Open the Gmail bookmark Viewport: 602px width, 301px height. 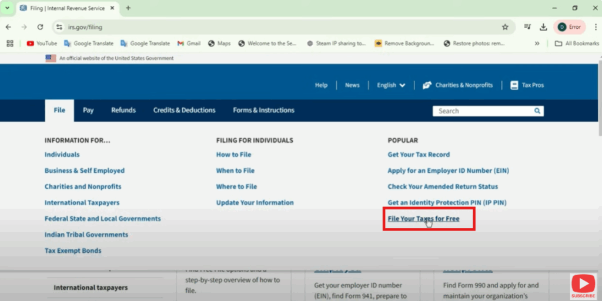(x=189, y=44)
